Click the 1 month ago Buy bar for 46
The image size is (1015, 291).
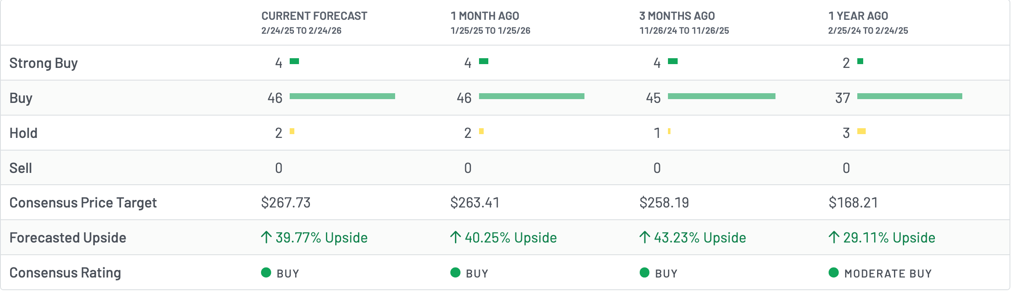(532, 97)
